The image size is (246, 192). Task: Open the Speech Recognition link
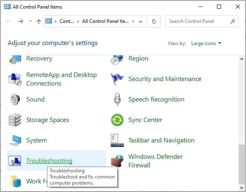156,99
